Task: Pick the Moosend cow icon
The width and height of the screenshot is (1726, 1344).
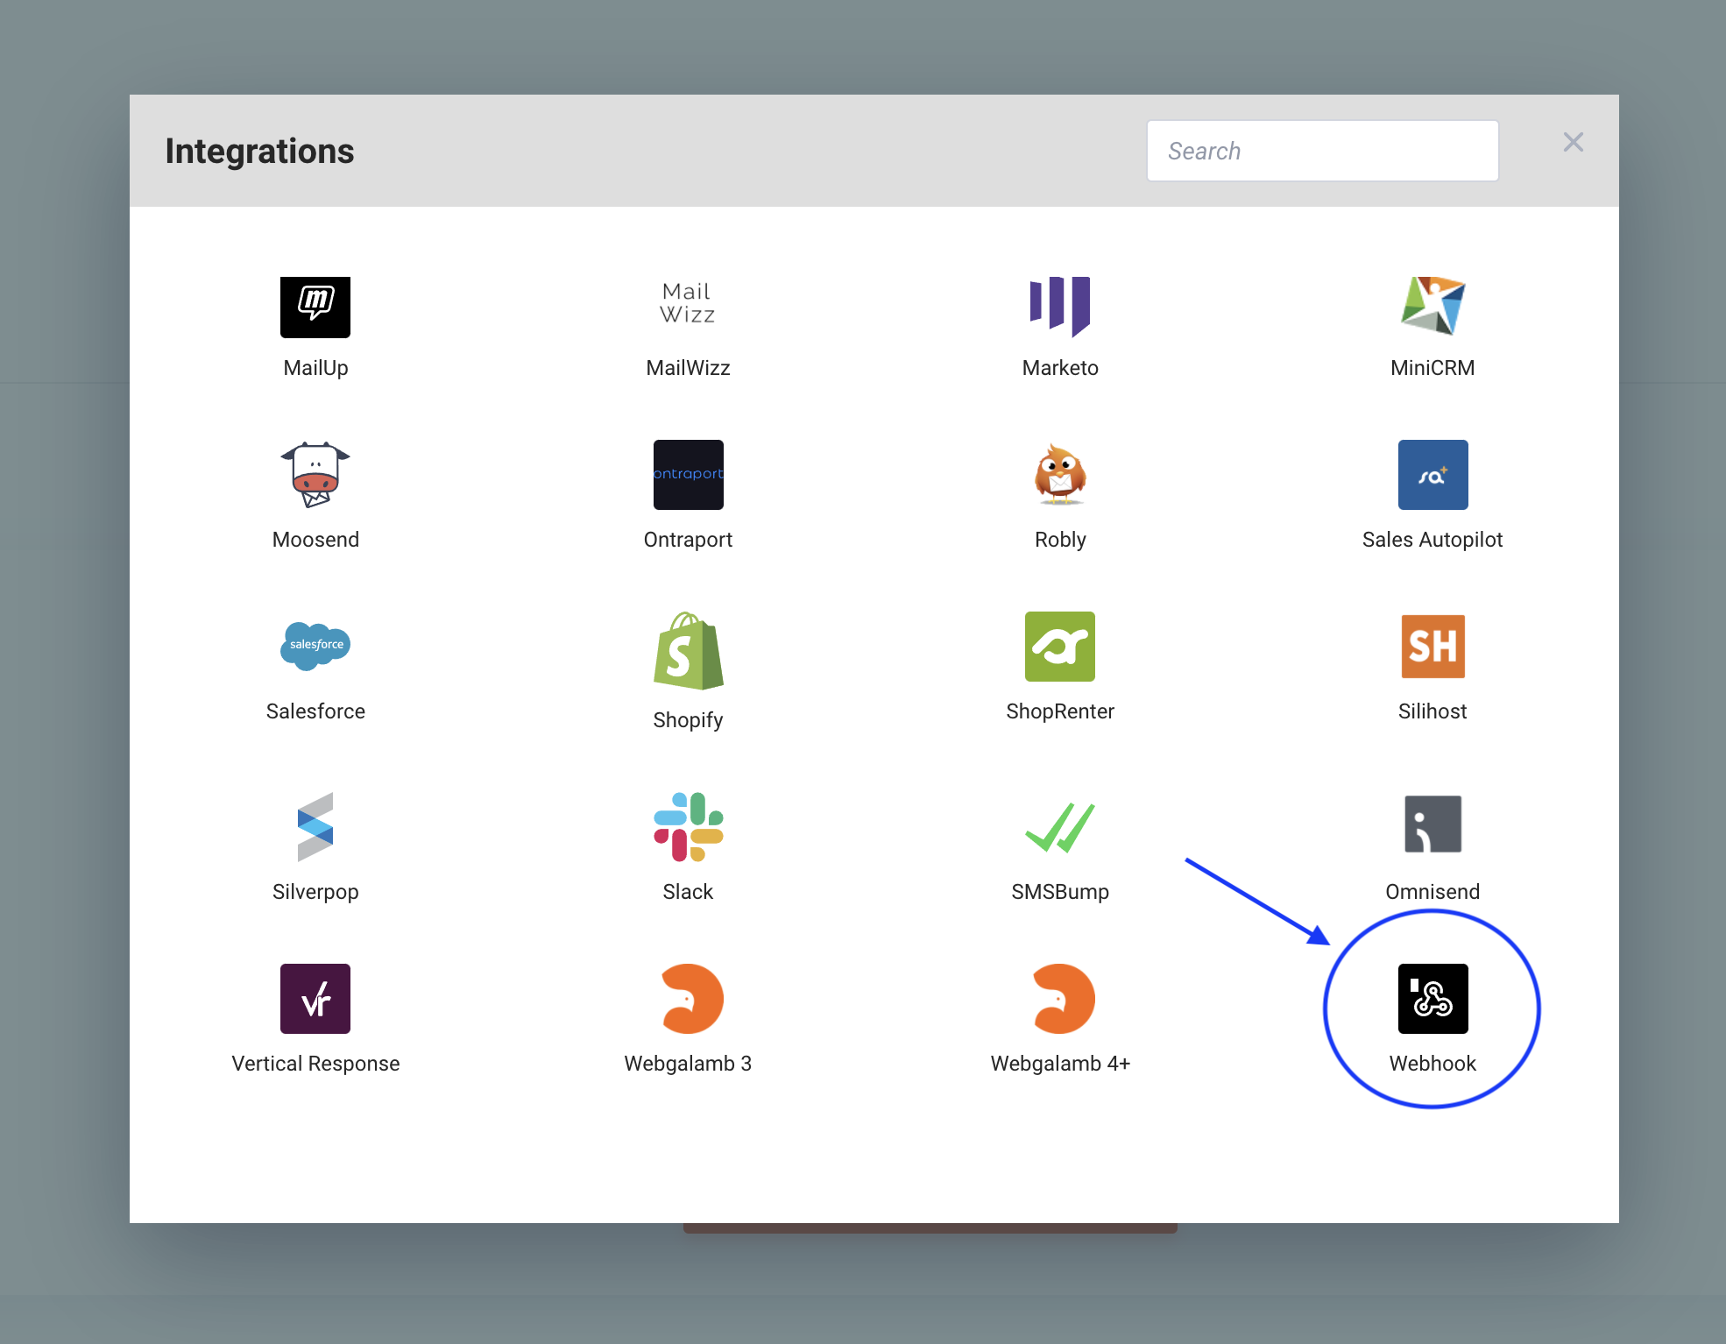Action: (x=315, y=475)
